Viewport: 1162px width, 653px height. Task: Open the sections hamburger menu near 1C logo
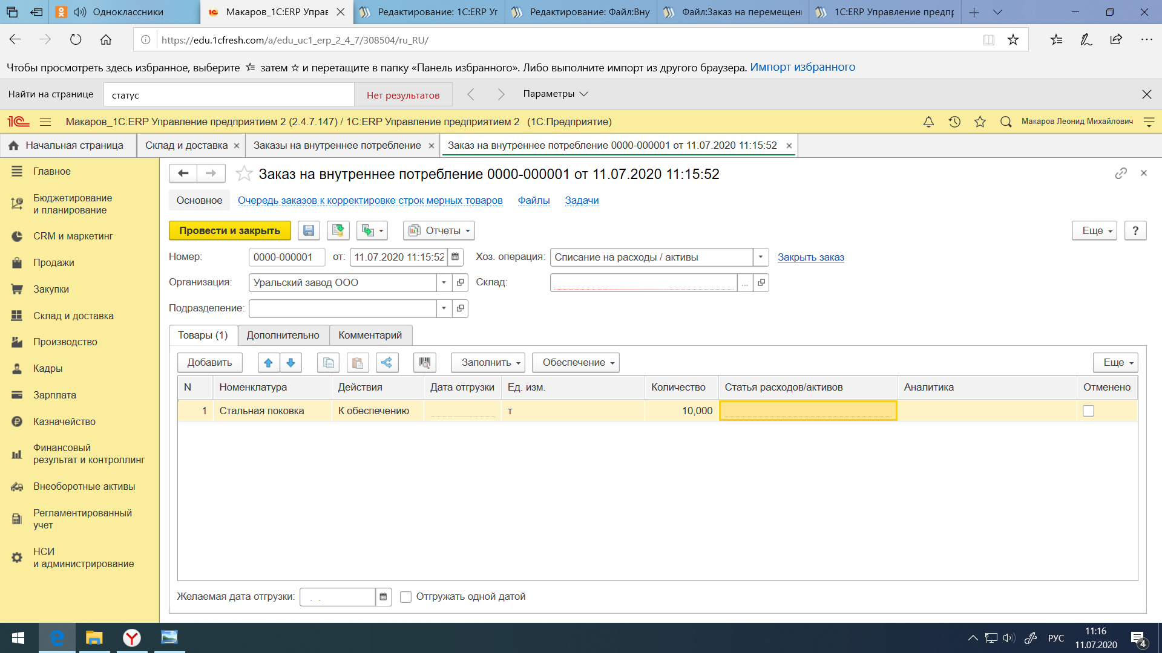[45, 122]
